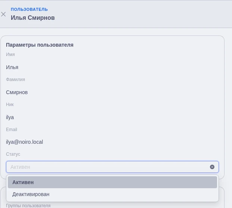Click the Группы пользователя label
The width and height of the screenshot is (232, 208).
(x=28, y=206)
